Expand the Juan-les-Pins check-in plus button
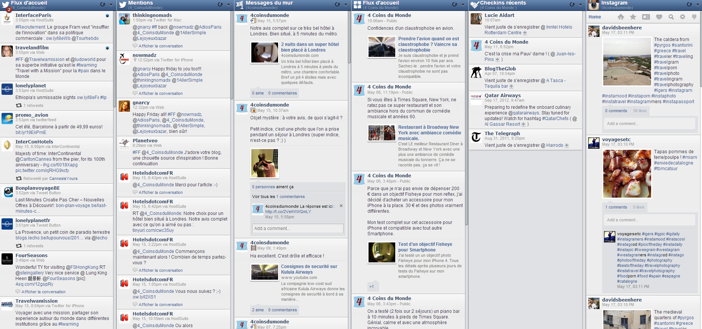 497,60
